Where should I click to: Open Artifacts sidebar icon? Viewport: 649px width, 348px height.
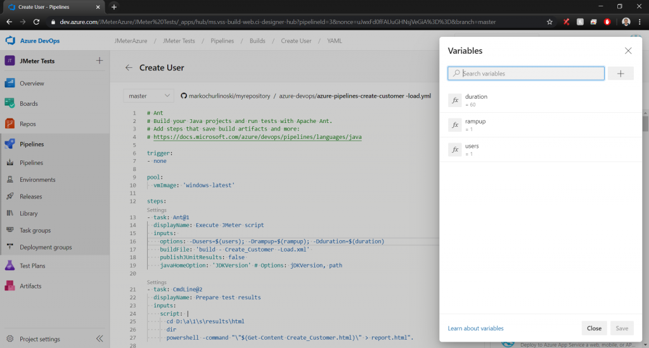point(10,286)
